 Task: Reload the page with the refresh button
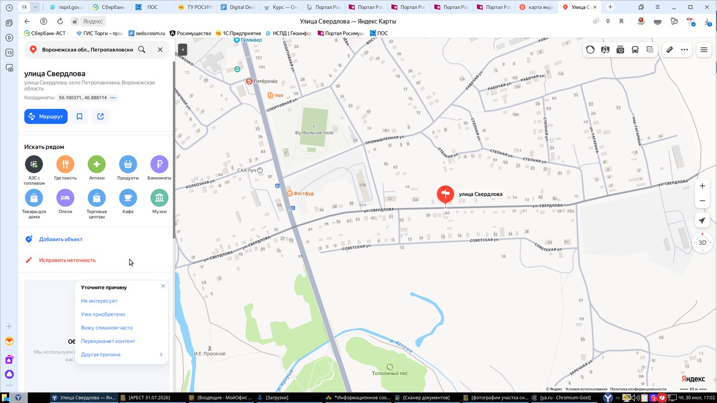(60, 21)
